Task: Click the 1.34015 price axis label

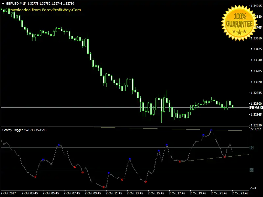Action: coord(256,6)
